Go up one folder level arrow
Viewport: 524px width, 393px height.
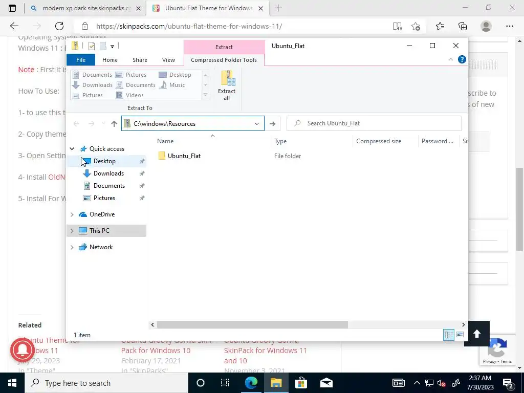tap(114, 124)
